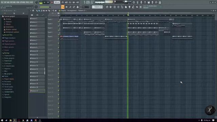Mute Track 5 with its green dot
This screenshot has height=122, width=217.
(x=58, y=35)
